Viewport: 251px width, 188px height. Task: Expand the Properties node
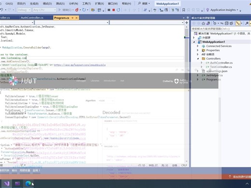tap(198, 50)
